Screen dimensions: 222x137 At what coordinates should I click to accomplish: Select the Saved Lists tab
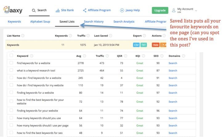[x=67, y=22]
